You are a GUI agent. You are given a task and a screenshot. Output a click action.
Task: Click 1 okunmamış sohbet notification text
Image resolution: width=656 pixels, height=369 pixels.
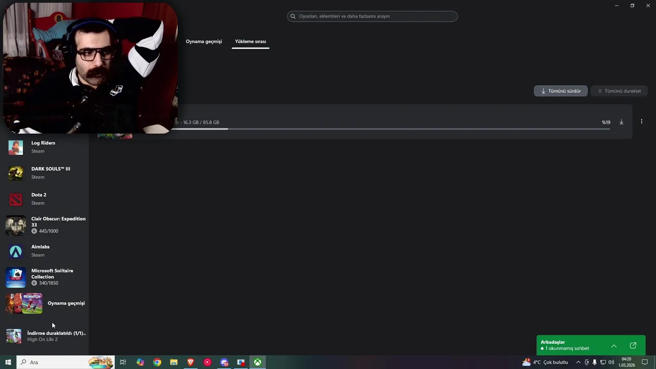[x=567, y=348]
